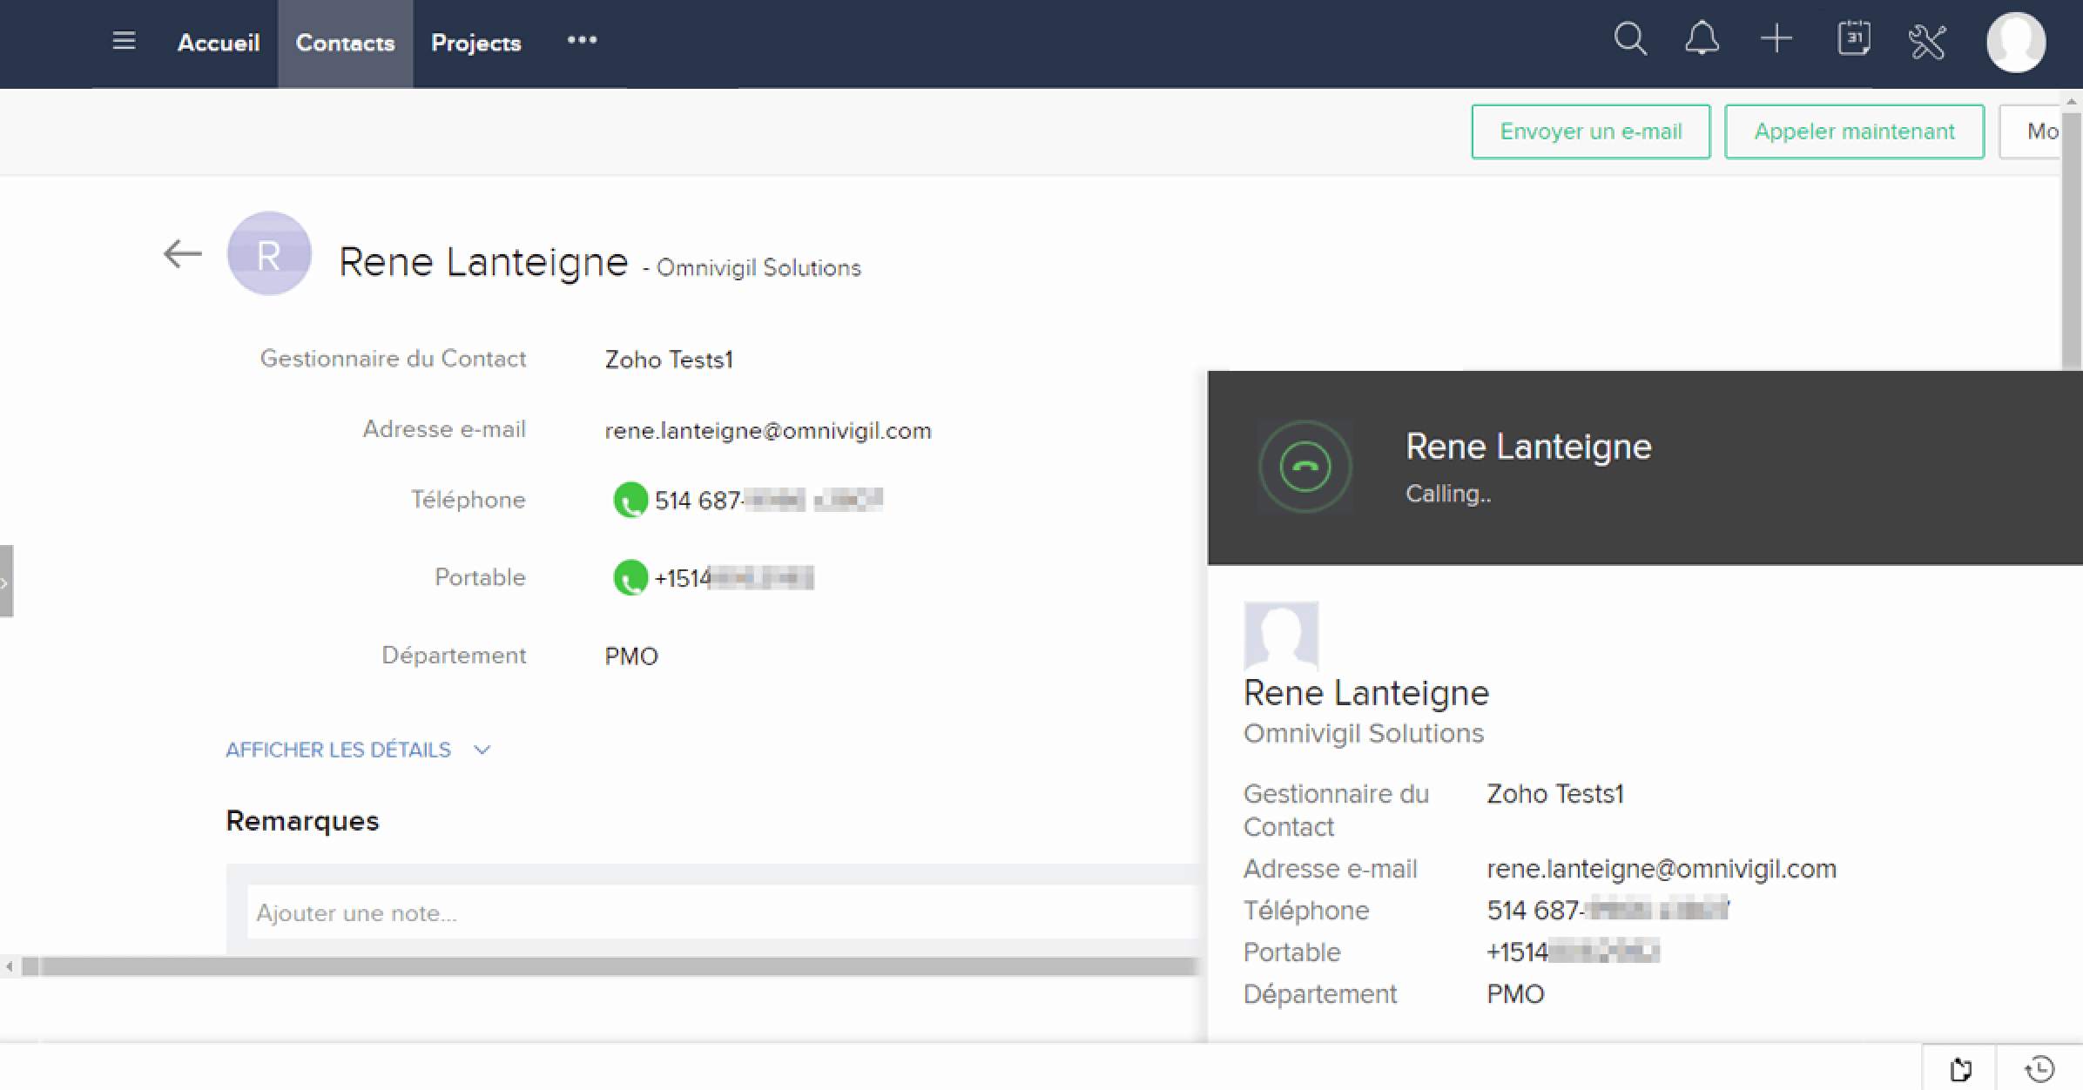Click the PMO department value on main page
Image resolution: width=2083 pixels, height=1090 pixels.
[631, 656]
